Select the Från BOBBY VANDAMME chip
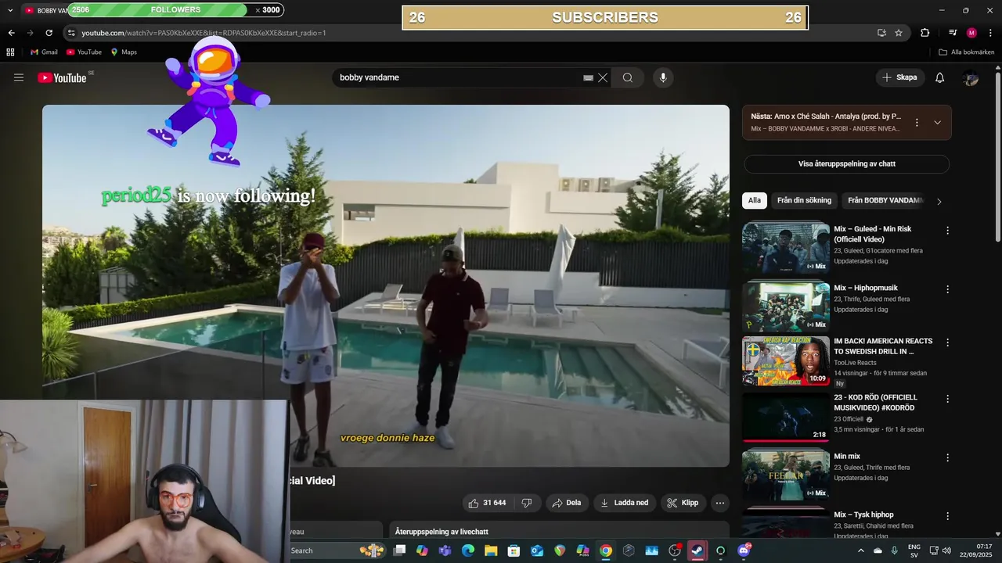Viewport: 1002px width, 563px height. pyautogui.click(x=885, y=200)
